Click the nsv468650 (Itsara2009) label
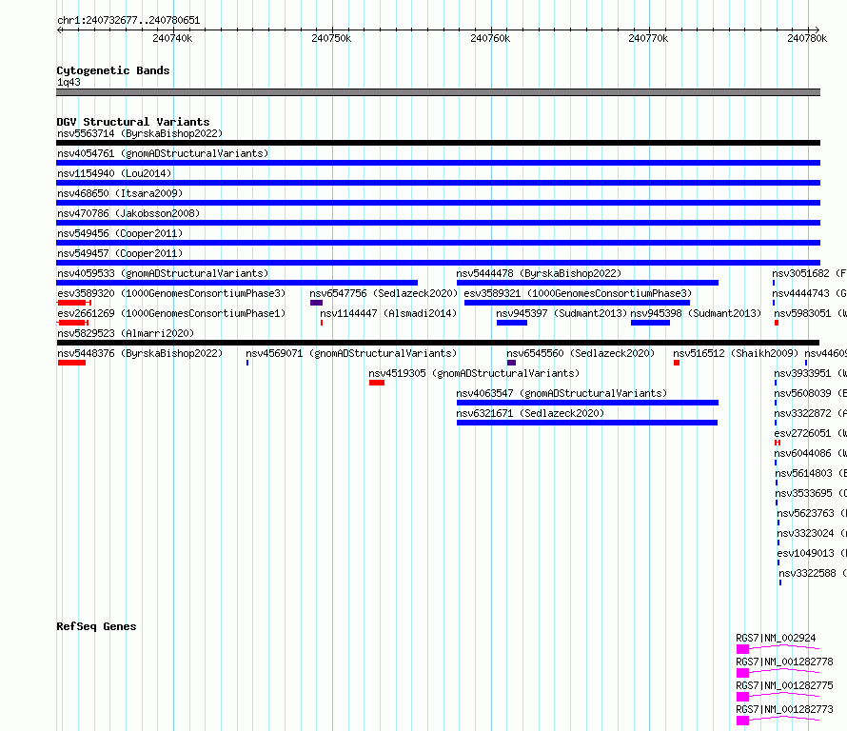This screenshot has width=847, height=731. coord(120,193)
